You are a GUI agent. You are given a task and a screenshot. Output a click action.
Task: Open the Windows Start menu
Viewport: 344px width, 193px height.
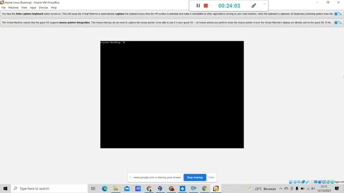click(5, 188)
